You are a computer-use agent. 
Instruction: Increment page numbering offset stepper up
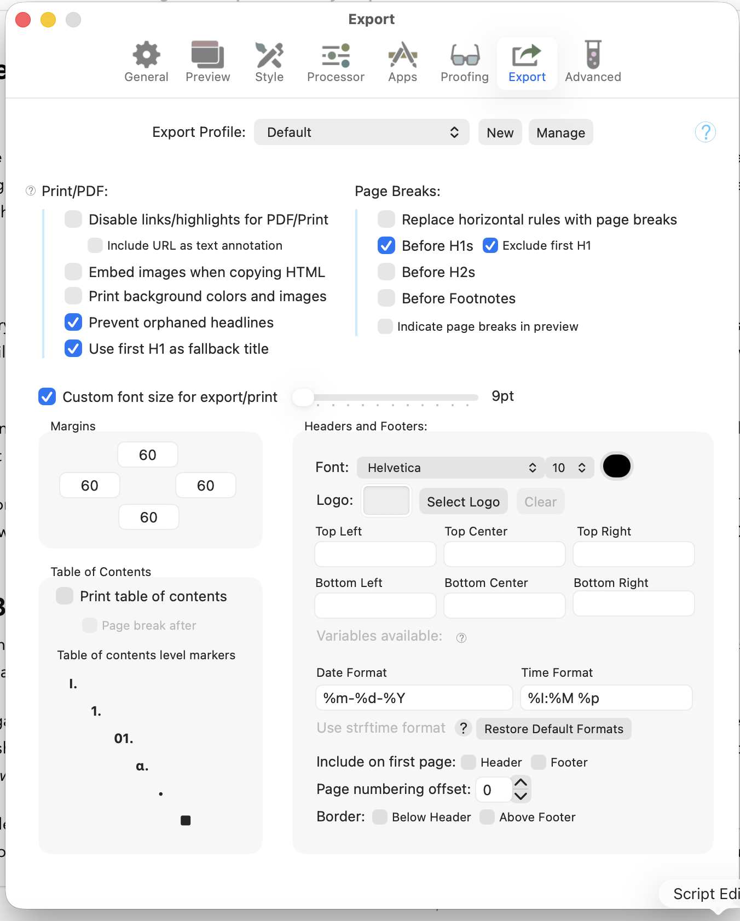[521, 783]
